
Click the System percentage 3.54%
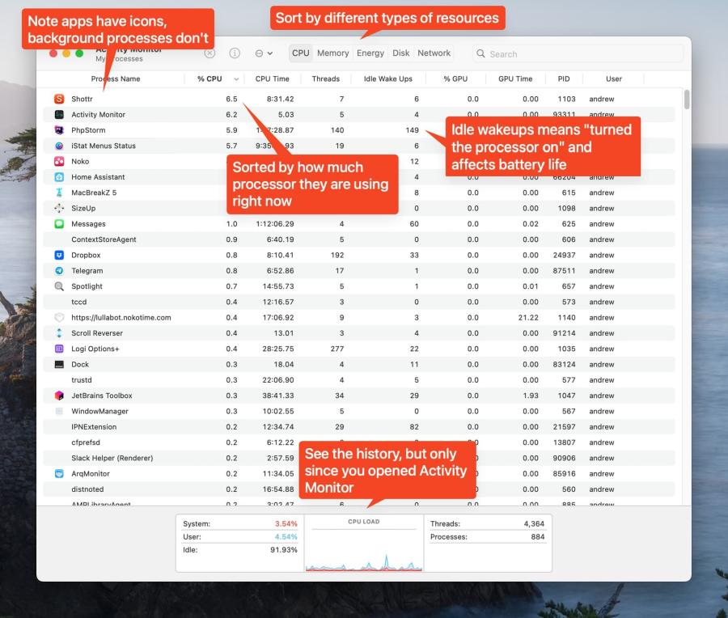[286, 523]
